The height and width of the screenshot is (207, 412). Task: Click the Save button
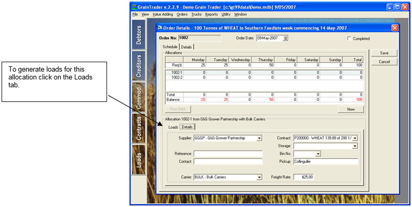click(x=384, y=53)
